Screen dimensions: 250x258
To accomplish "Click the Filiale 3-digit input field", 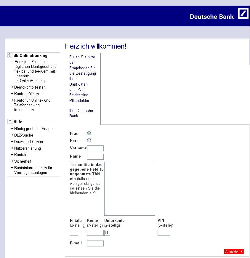I will tap(74, 233).
